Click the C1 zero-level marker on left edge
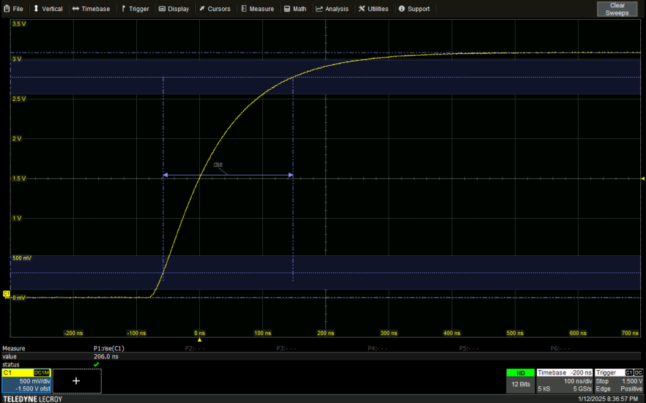Viewport: 646px width, 403px height. click(6, 293)
